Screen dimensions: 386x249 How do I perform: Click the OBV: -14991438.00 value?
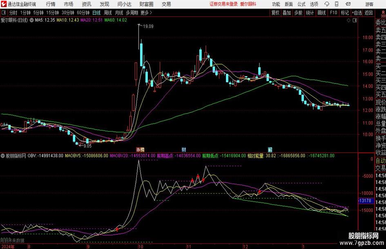point(45,156)
